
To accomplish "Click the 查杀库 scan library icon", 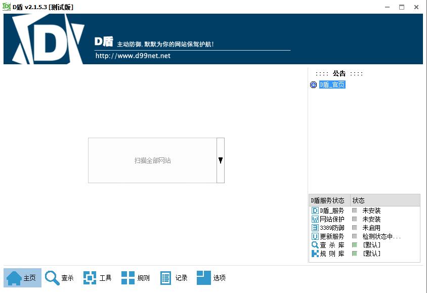I will 315,245.
